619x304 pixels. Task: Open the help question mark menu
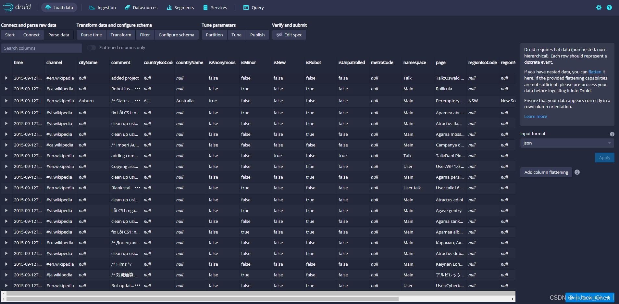pos(609,7)
